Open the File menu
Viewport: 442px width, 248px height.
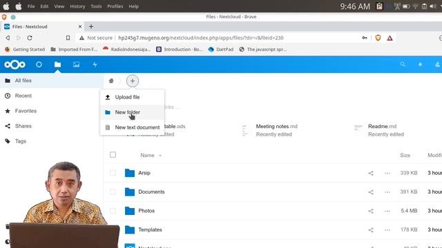(31, 6)
